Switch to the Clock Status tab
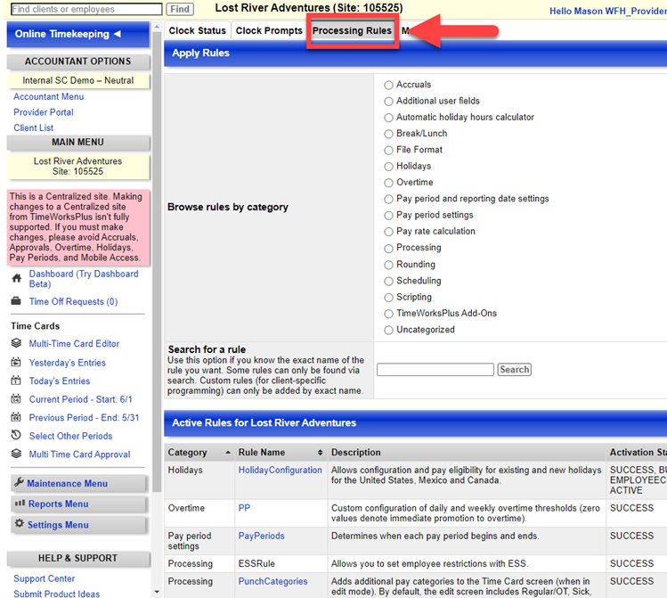667x598 pixels. click(x=197, y=31)
